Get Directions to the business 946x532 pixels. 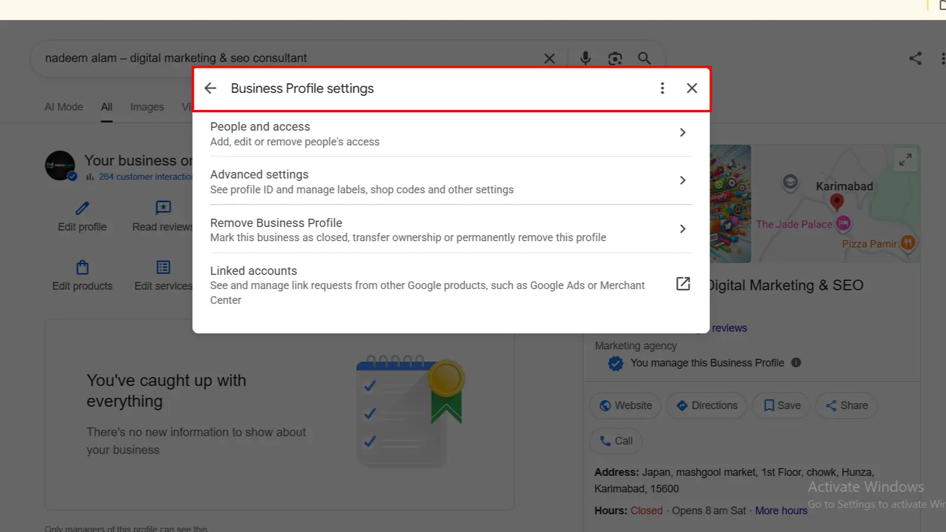pyautogui.click(x=707, y=406)
